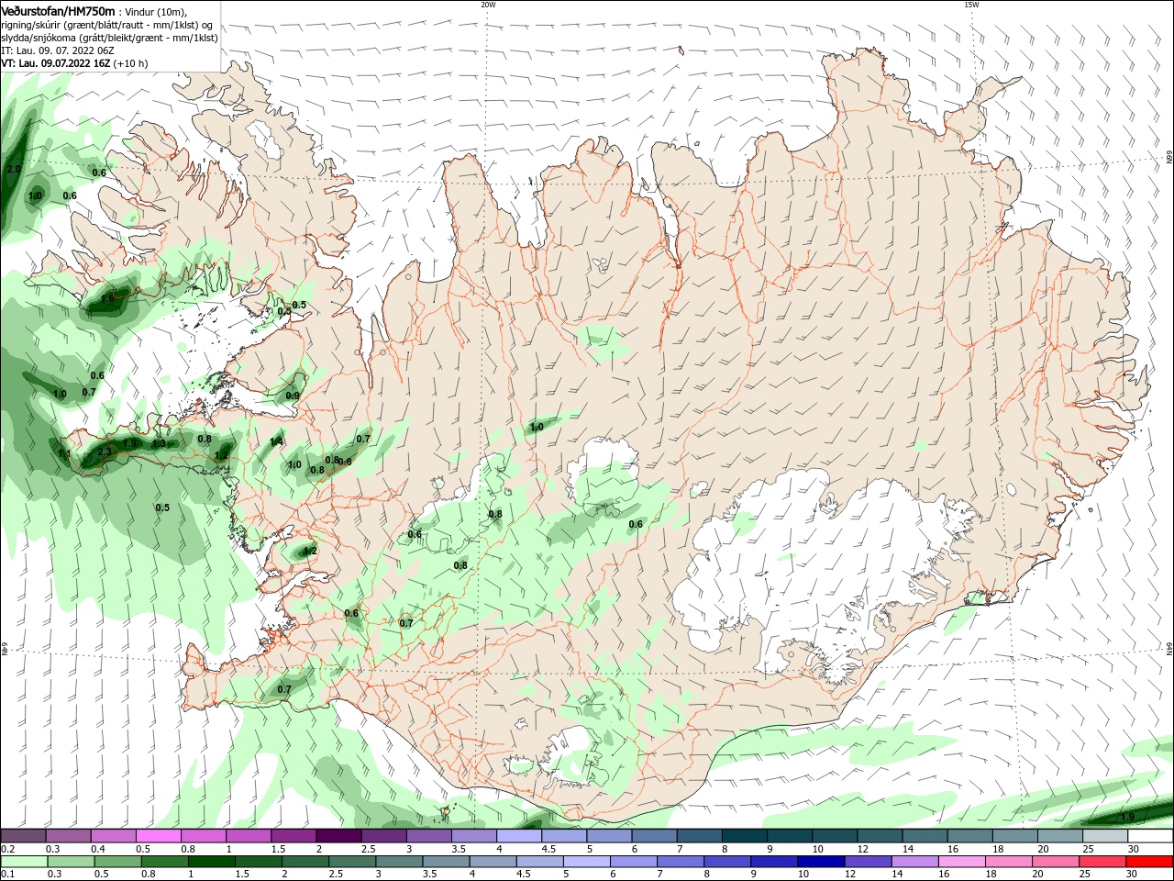
Task: Click the 'slydda/snjókoma' legend description line
Action: (x=109, y=38)
